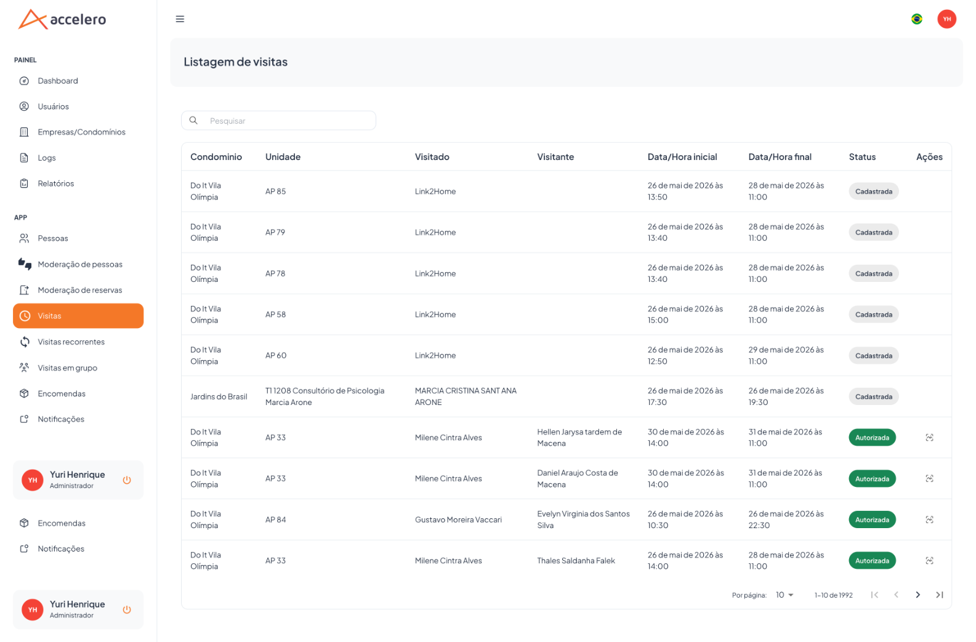This screenshot has width=976, height=642.
Task: Sort by the Data/Hora inicial column header
Action: click(x=682, y=157)
